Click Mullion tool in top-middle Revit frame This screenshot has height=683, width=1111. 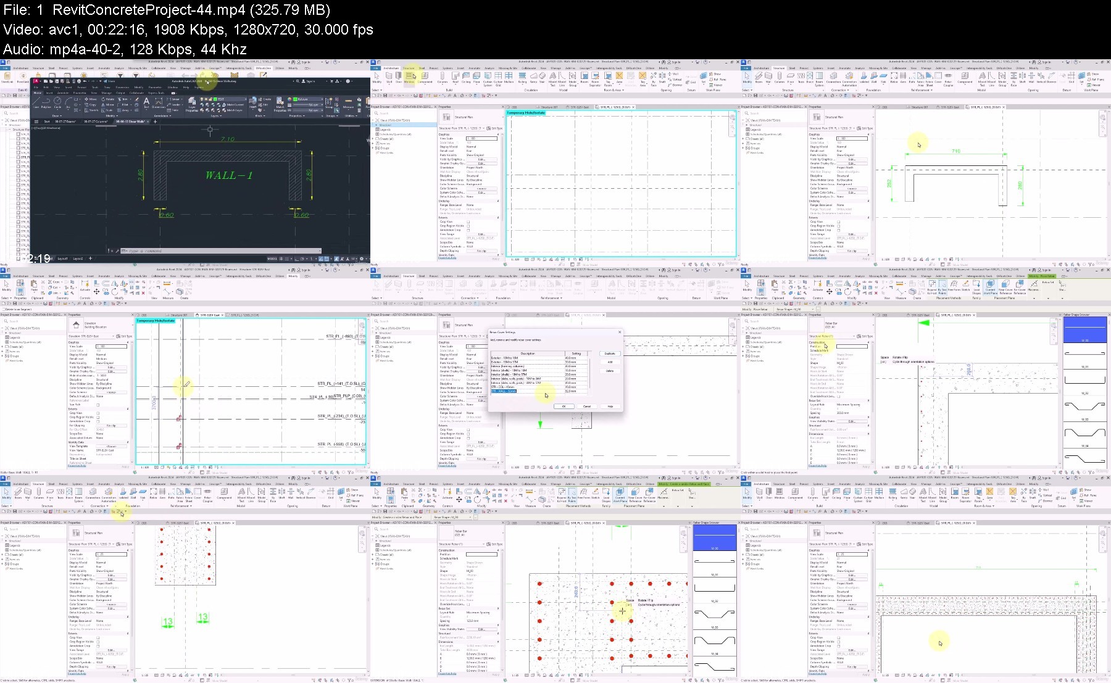tap(509, 77)
